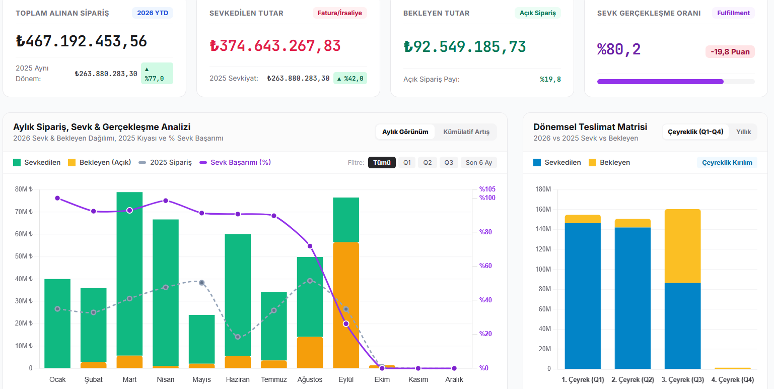Click the 2026 YTD badge

153,13
